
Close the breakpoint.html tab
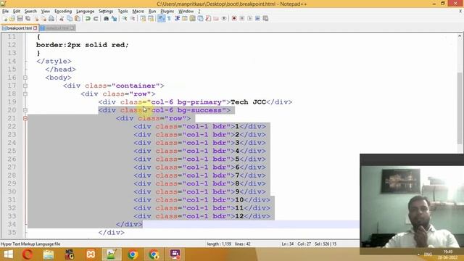36,28
